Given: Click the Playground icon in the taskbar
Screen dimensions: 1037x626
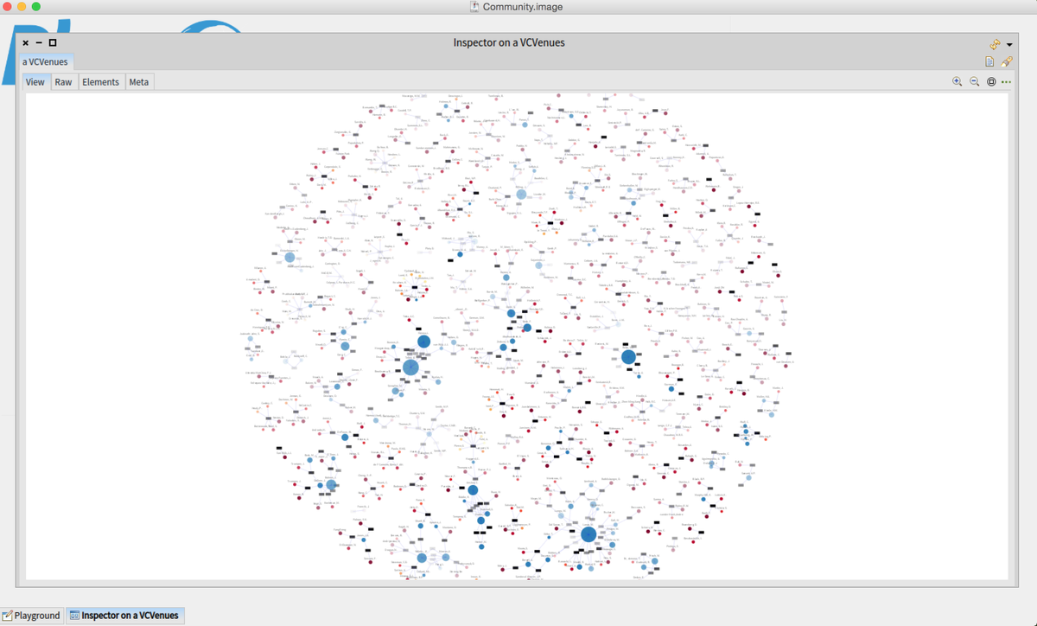Looking at the screenshot, I should point(7,616).
